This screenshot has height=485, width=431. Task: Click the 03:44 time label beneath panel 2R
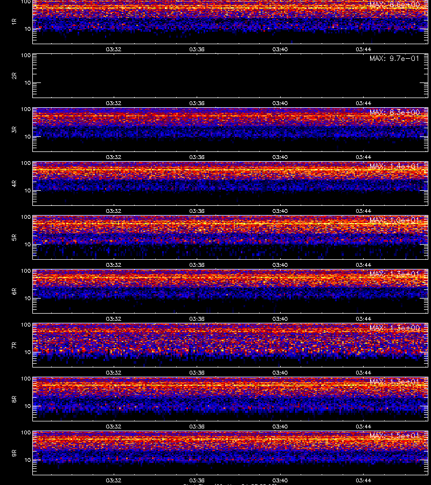[363, 103]
